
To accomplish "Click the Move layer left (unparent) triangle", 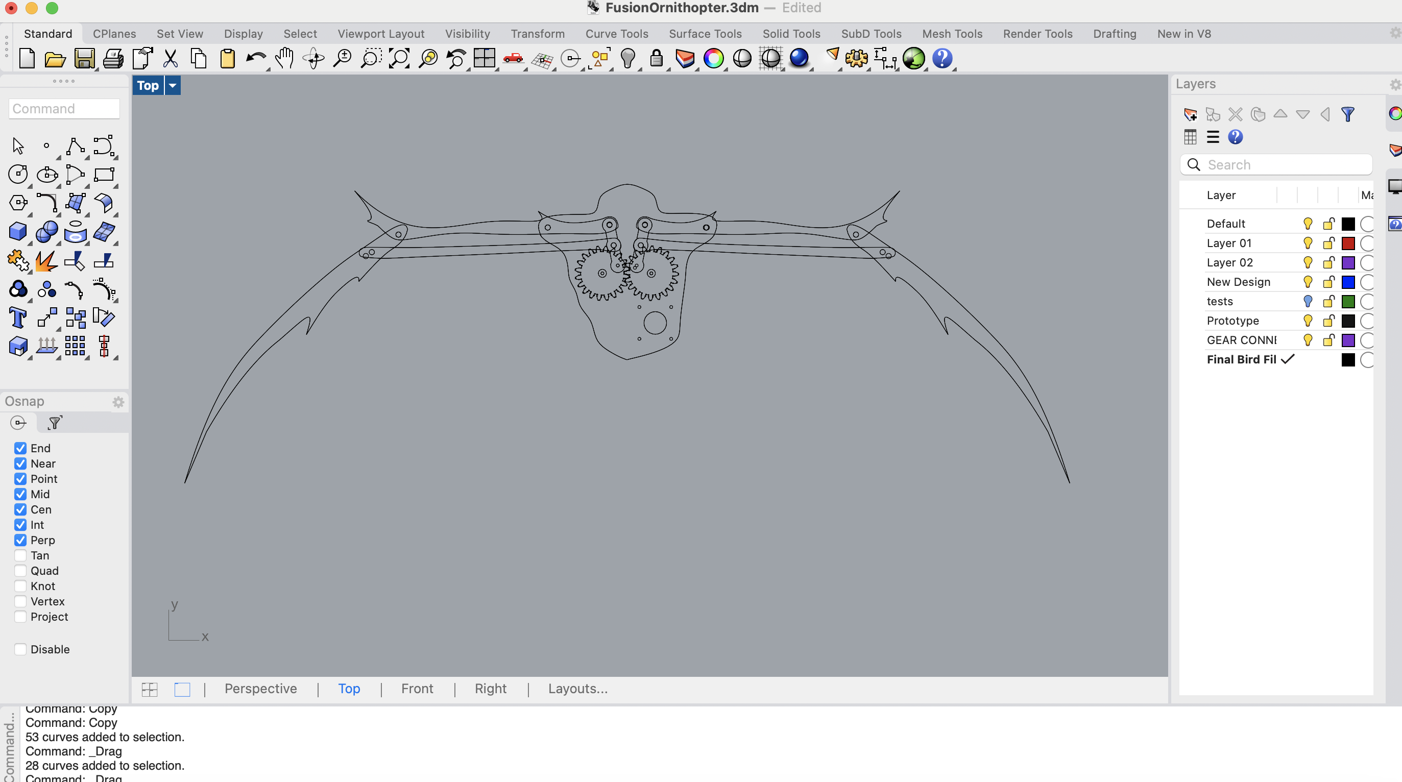I will (1325, 114).
